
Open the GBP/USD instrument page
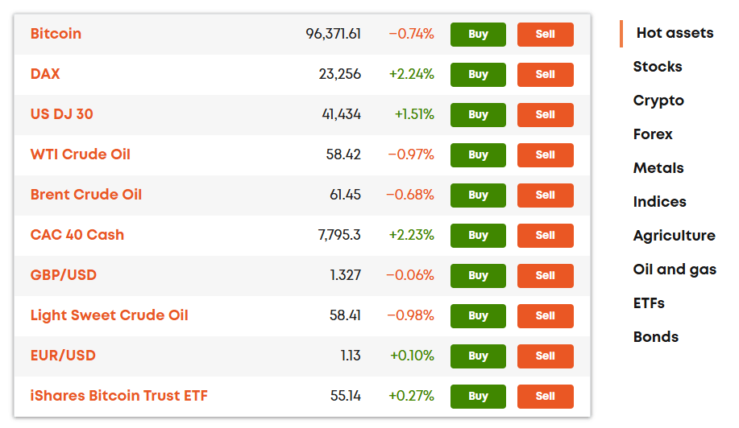(x=63, y=275)
